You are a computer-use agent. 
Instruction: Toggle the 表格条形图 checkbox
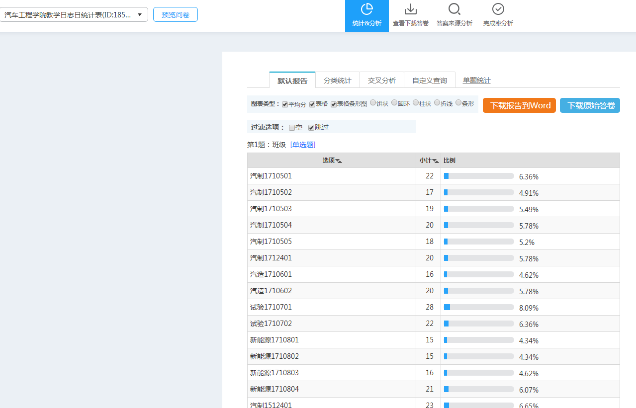[334, 104]
